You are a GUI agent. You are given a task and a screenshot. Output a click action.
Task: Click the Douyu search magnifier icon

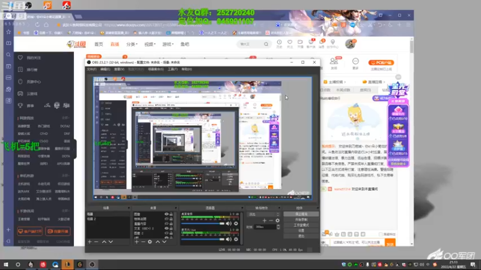click(x=266, y=44)
